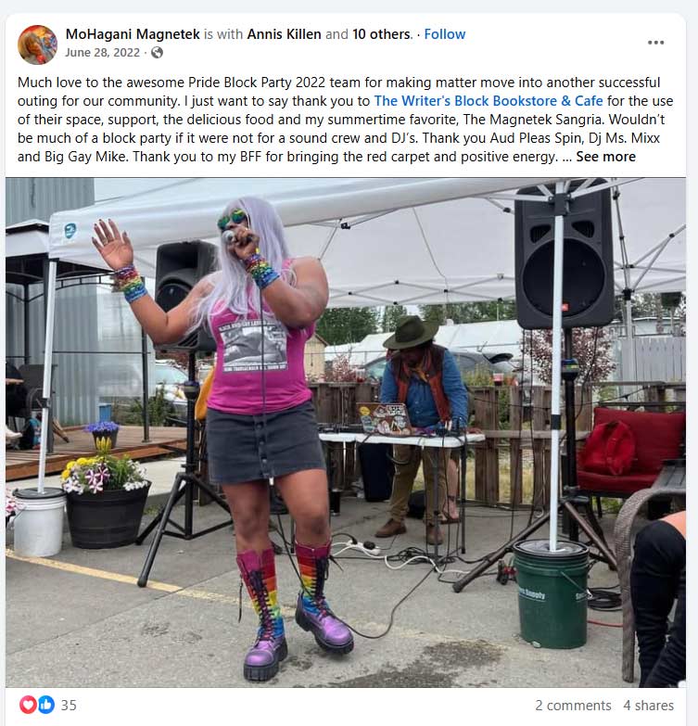Click the public globe privacy icon
The width and height of the screenshot is (698, 726).
coord(157,53)
